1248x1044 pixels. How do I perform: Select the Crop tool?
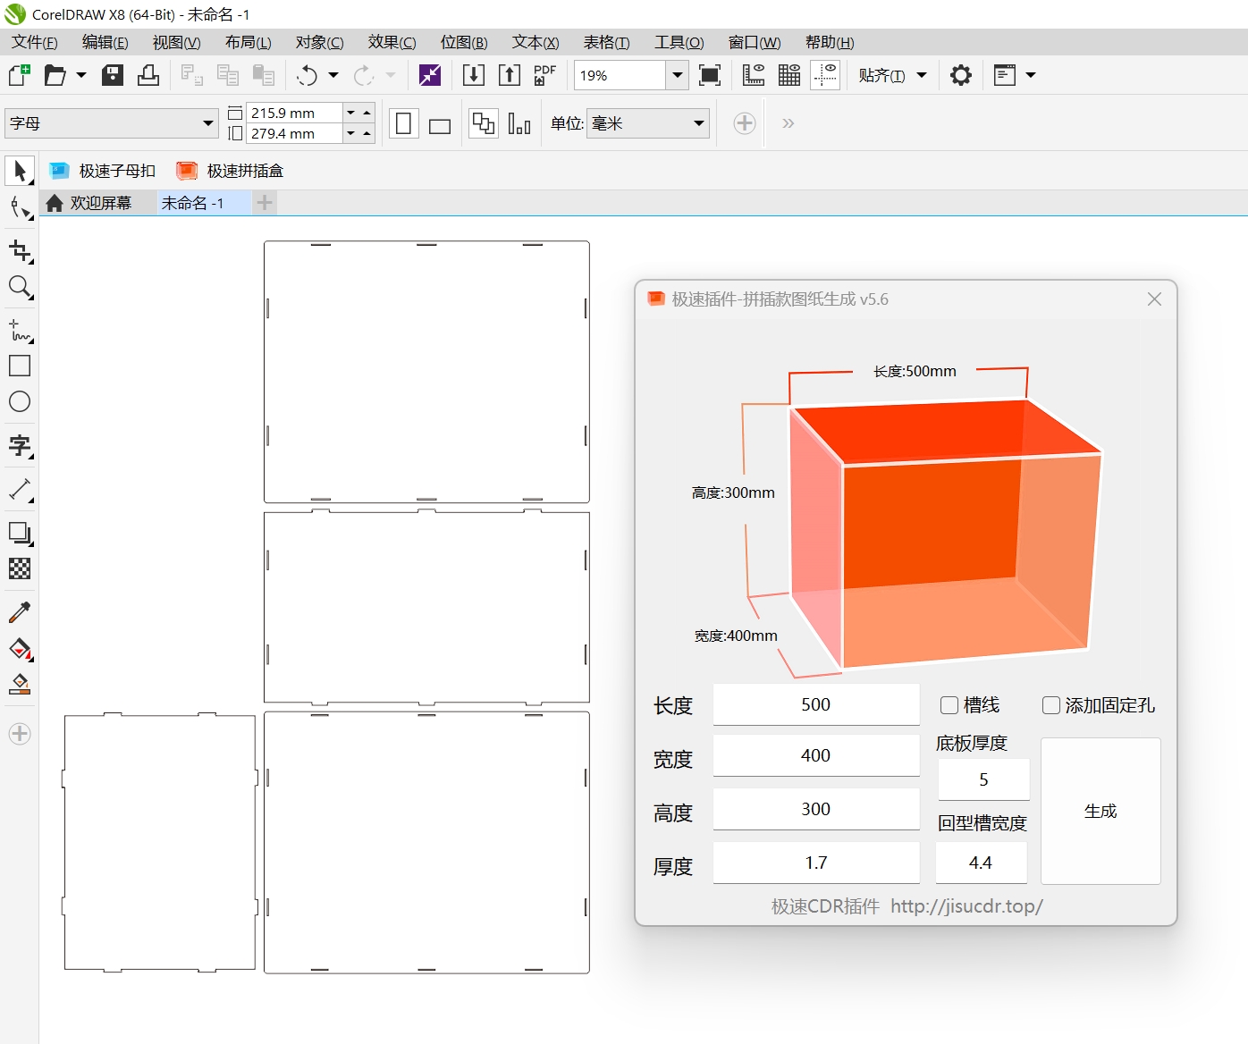tap(20, 251)
